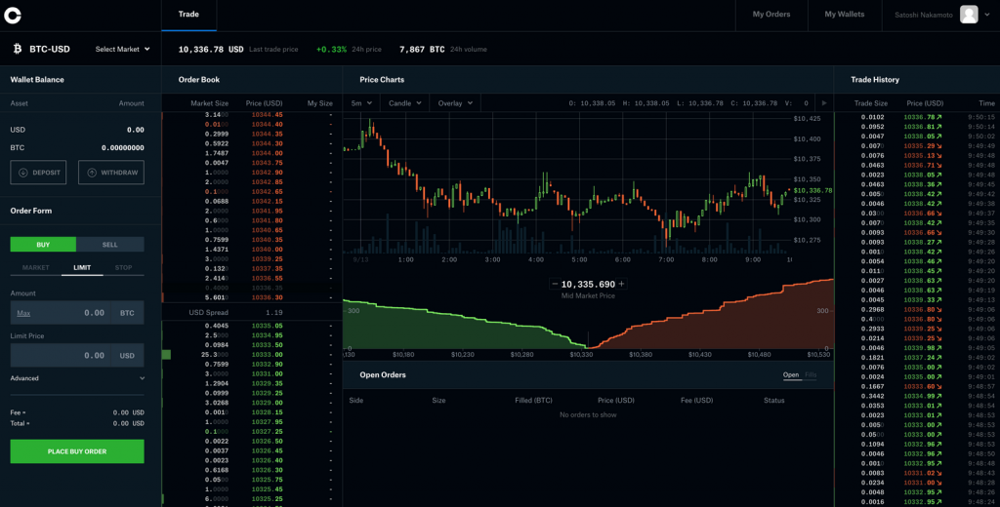The height and width of the screenshot is (507, 1000).
Task: Click the Limit Price input field
Action: (x=68, y=355)
